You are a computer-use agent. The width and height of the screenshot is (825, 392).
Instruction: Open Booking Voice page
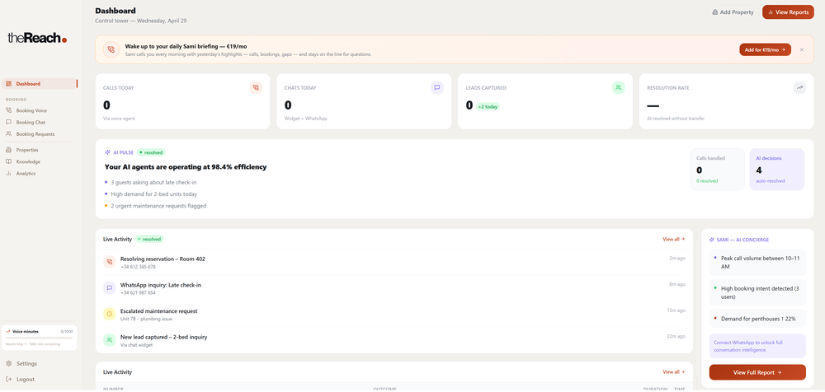pos(31,111)
